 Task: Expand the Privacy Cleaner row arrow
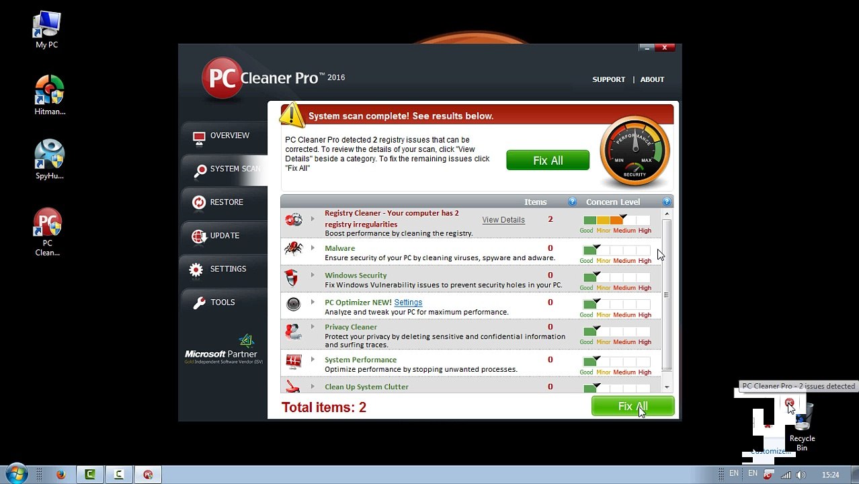tap(313, 327)
